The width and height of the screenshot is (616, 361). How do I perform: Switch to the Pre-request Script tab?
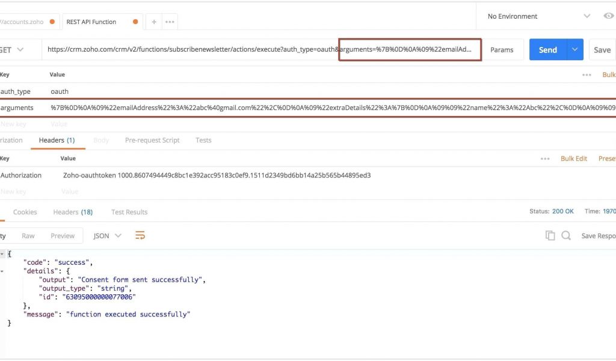[x=152, y=140]
